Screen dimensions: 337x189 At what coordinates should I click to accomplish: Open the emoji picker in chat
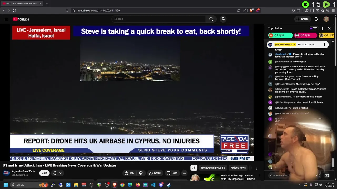[318, 175]
